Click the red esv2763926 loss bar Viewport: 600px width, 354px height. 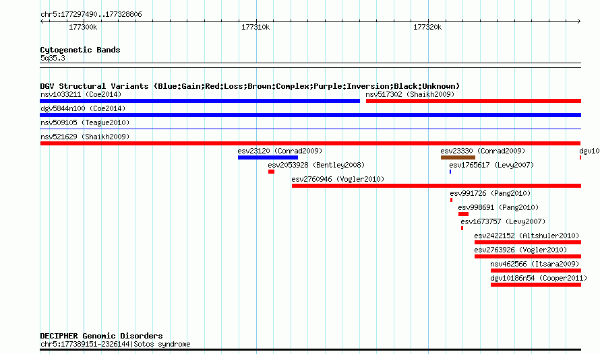coord(528,256)
